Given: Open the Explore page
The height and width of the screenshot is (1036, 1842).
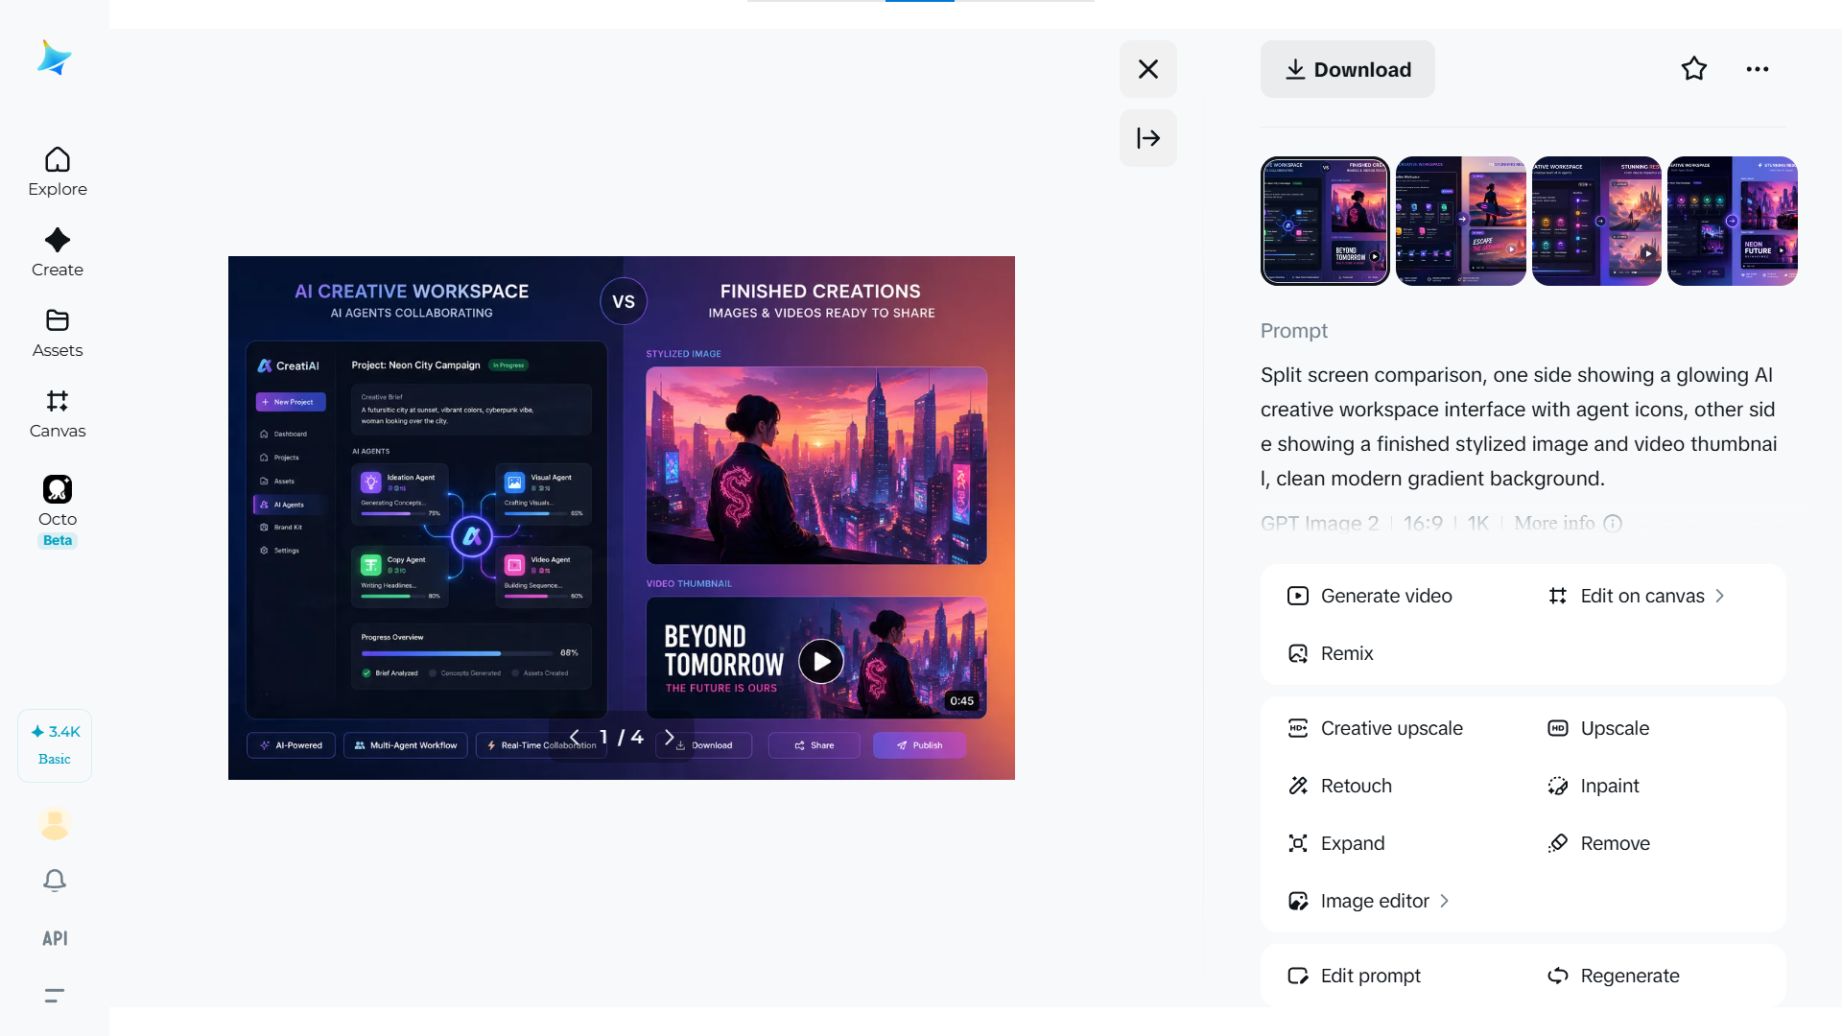Looking at the screenshot, I should click(58, 172).
